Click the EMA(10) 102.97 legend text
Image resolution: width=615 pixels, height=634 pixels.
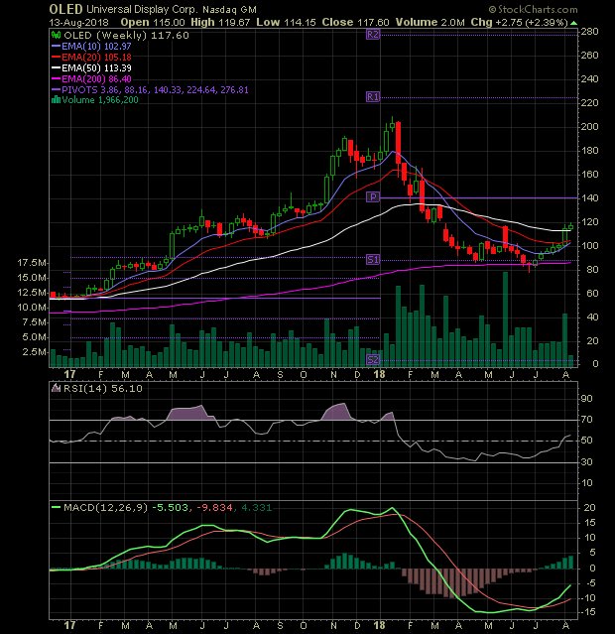[96, 46]
